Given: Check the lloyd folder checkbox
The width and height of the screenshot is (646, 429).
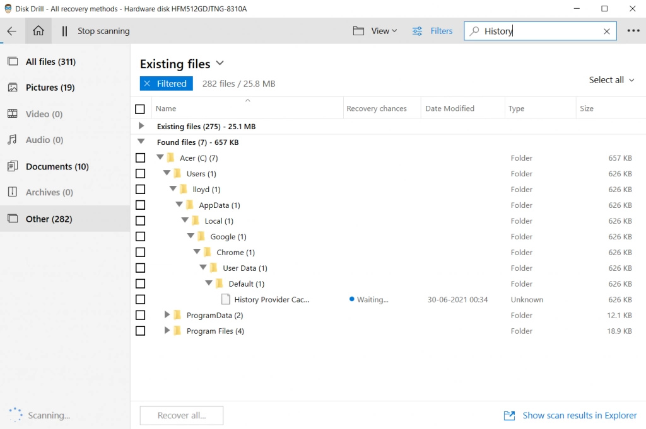Looking at the screenshot, I should (x=140, y=189).
